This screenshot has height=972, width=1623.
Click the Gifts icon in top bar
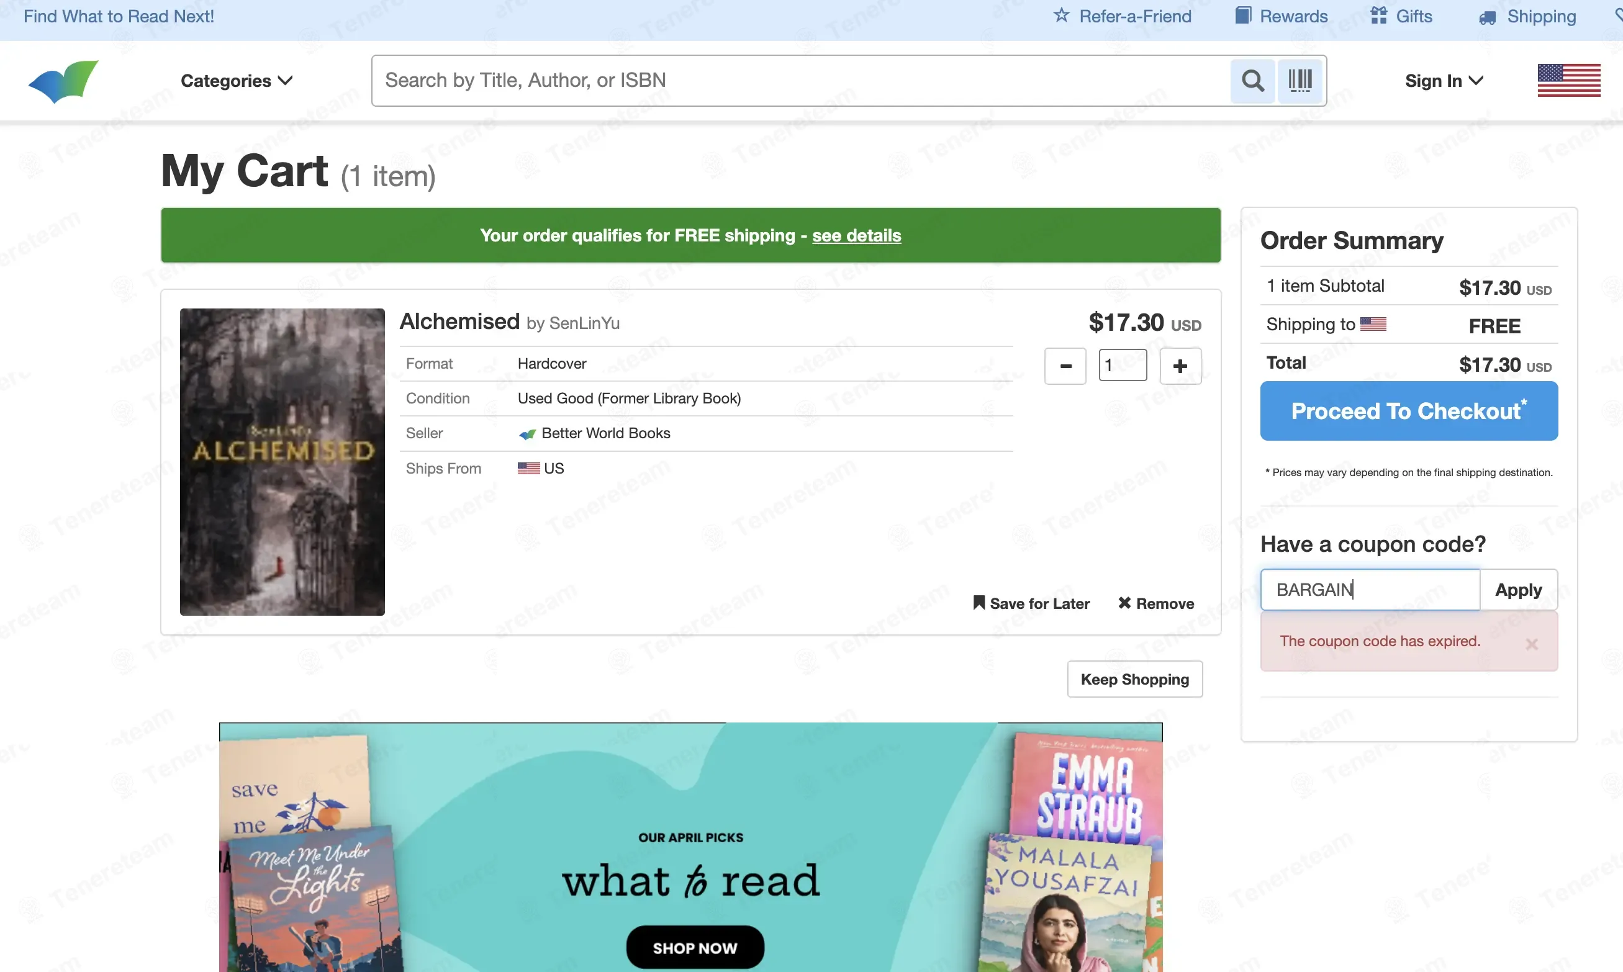pyautogui.click(x=1378, y=15)
